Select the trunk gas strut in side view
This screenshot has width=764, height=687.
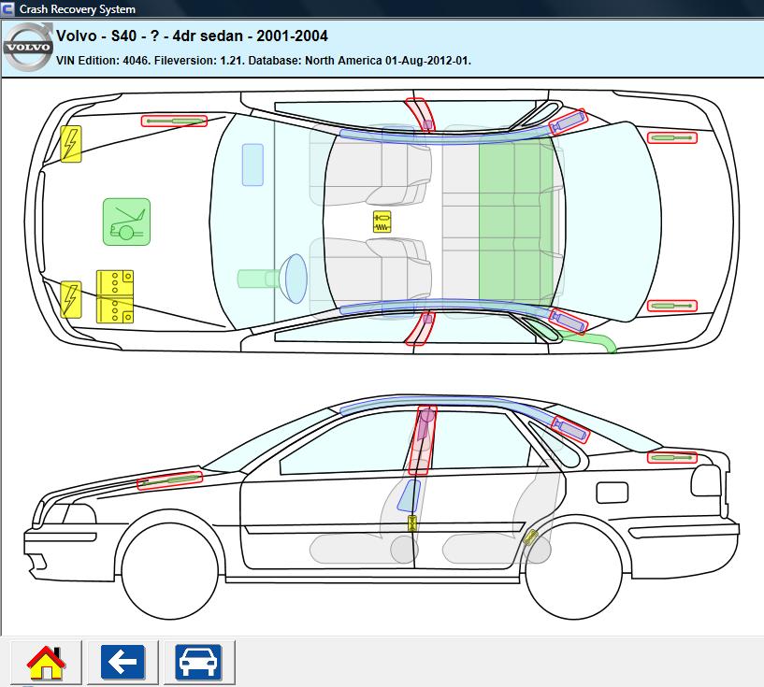pos(672,458)
